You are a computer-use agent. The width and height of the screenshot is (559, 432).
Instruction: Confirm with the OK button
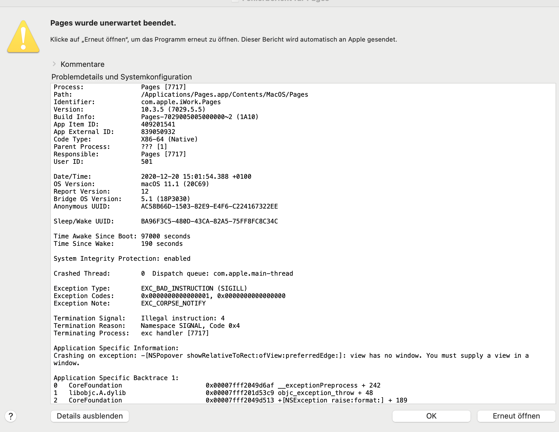431,416
